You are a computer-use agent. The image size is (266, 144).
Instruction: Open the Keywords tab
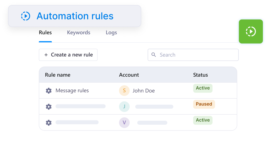click(79, 33)
